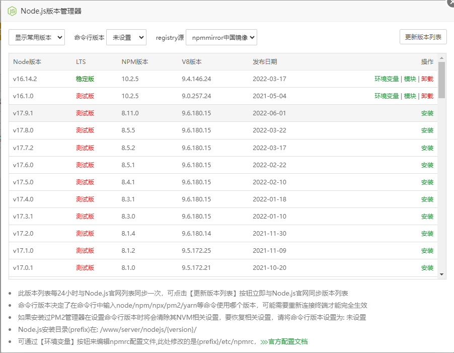Select the v17.8.0 version cell
This screenshot has width=454, height=353.
[23, 130]
